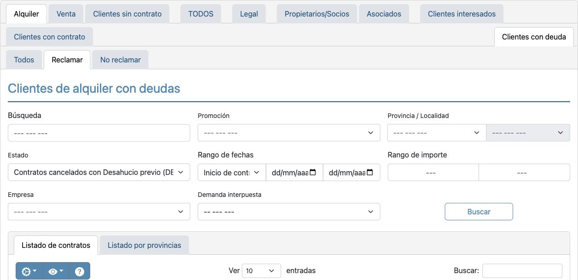Open calendar picker of first date field
The image size is (578, 280).
pos(313,173)
